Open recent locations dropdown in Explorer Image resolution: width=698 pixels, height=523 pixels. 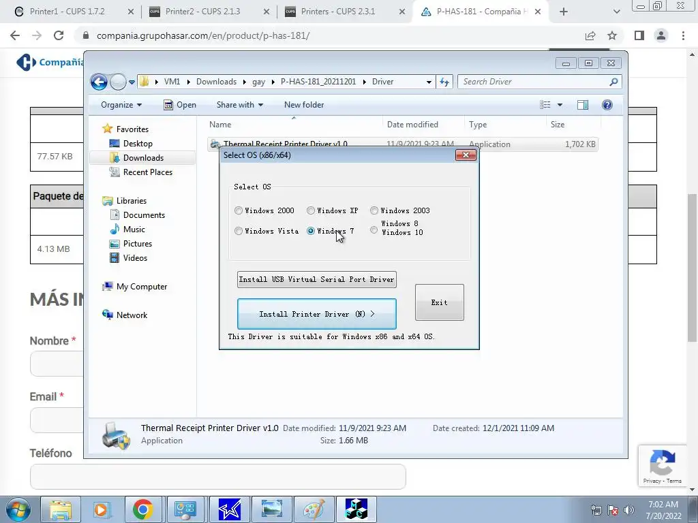[x=132, y=82]
